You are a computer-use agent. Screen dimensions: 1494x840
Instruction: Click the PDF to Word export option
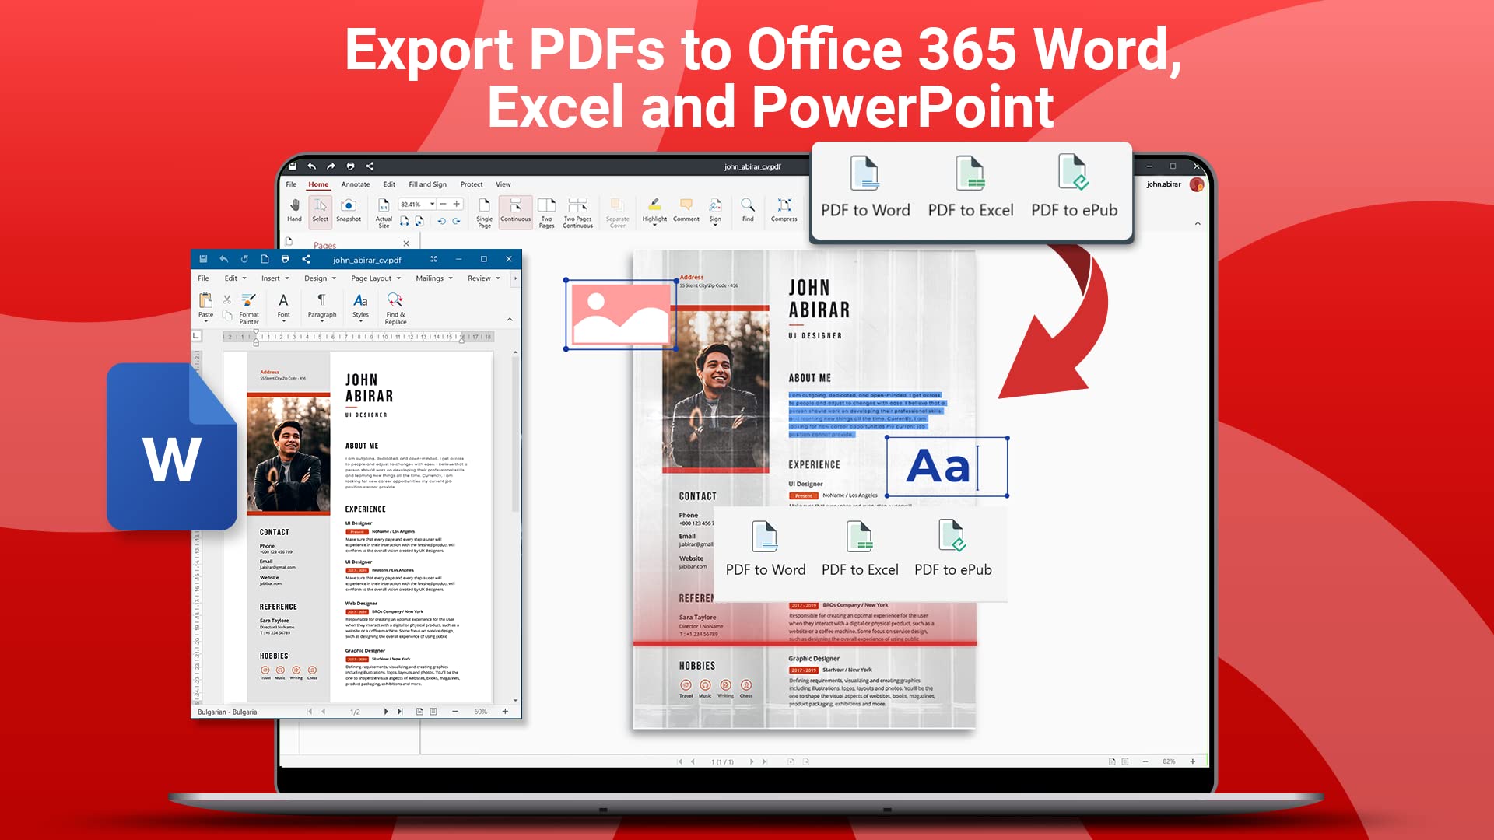pos(865,187)
